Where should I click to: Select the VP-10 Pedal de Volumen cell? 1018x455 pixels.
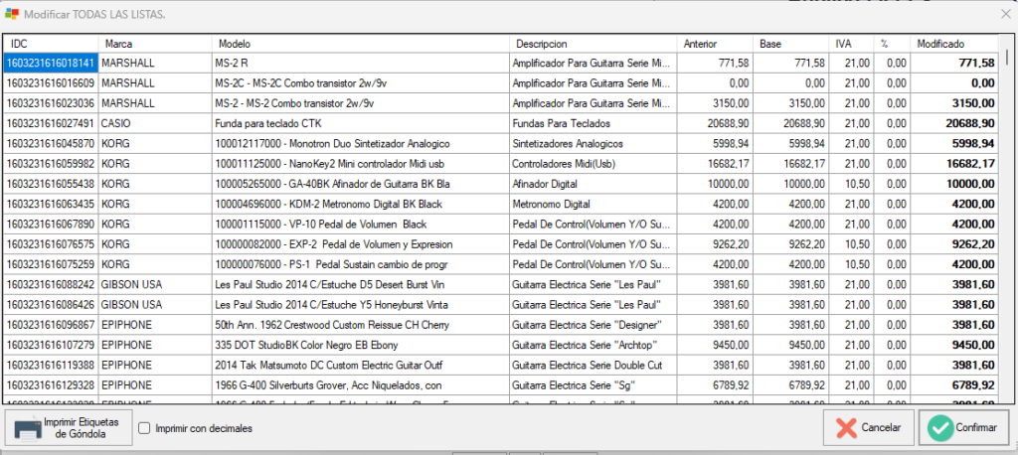point(360,224)
